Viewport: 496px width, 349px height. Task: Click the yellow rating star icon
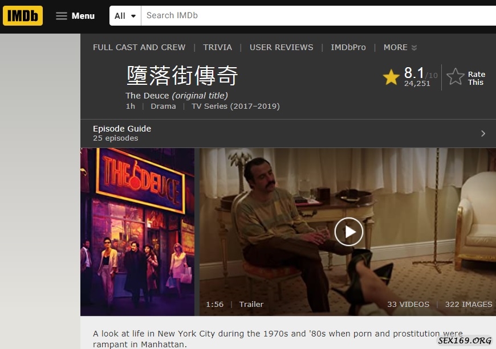pos(391,77)
